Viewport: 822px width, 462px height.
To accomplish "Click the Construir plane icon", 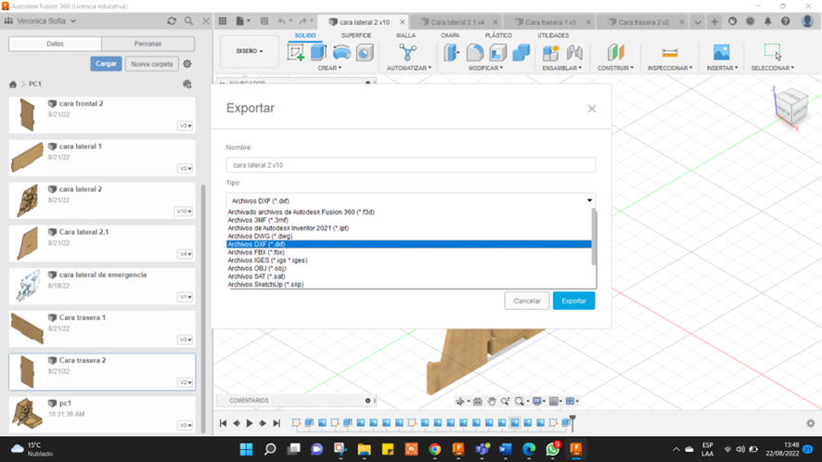I will [x=615, y=53].
